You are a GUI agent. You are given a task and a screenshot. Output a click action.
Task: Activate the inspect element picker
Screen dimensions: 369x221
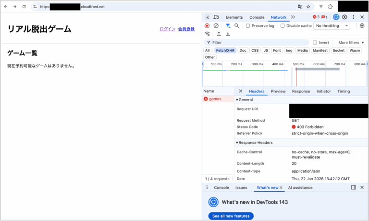pos(207,17)
